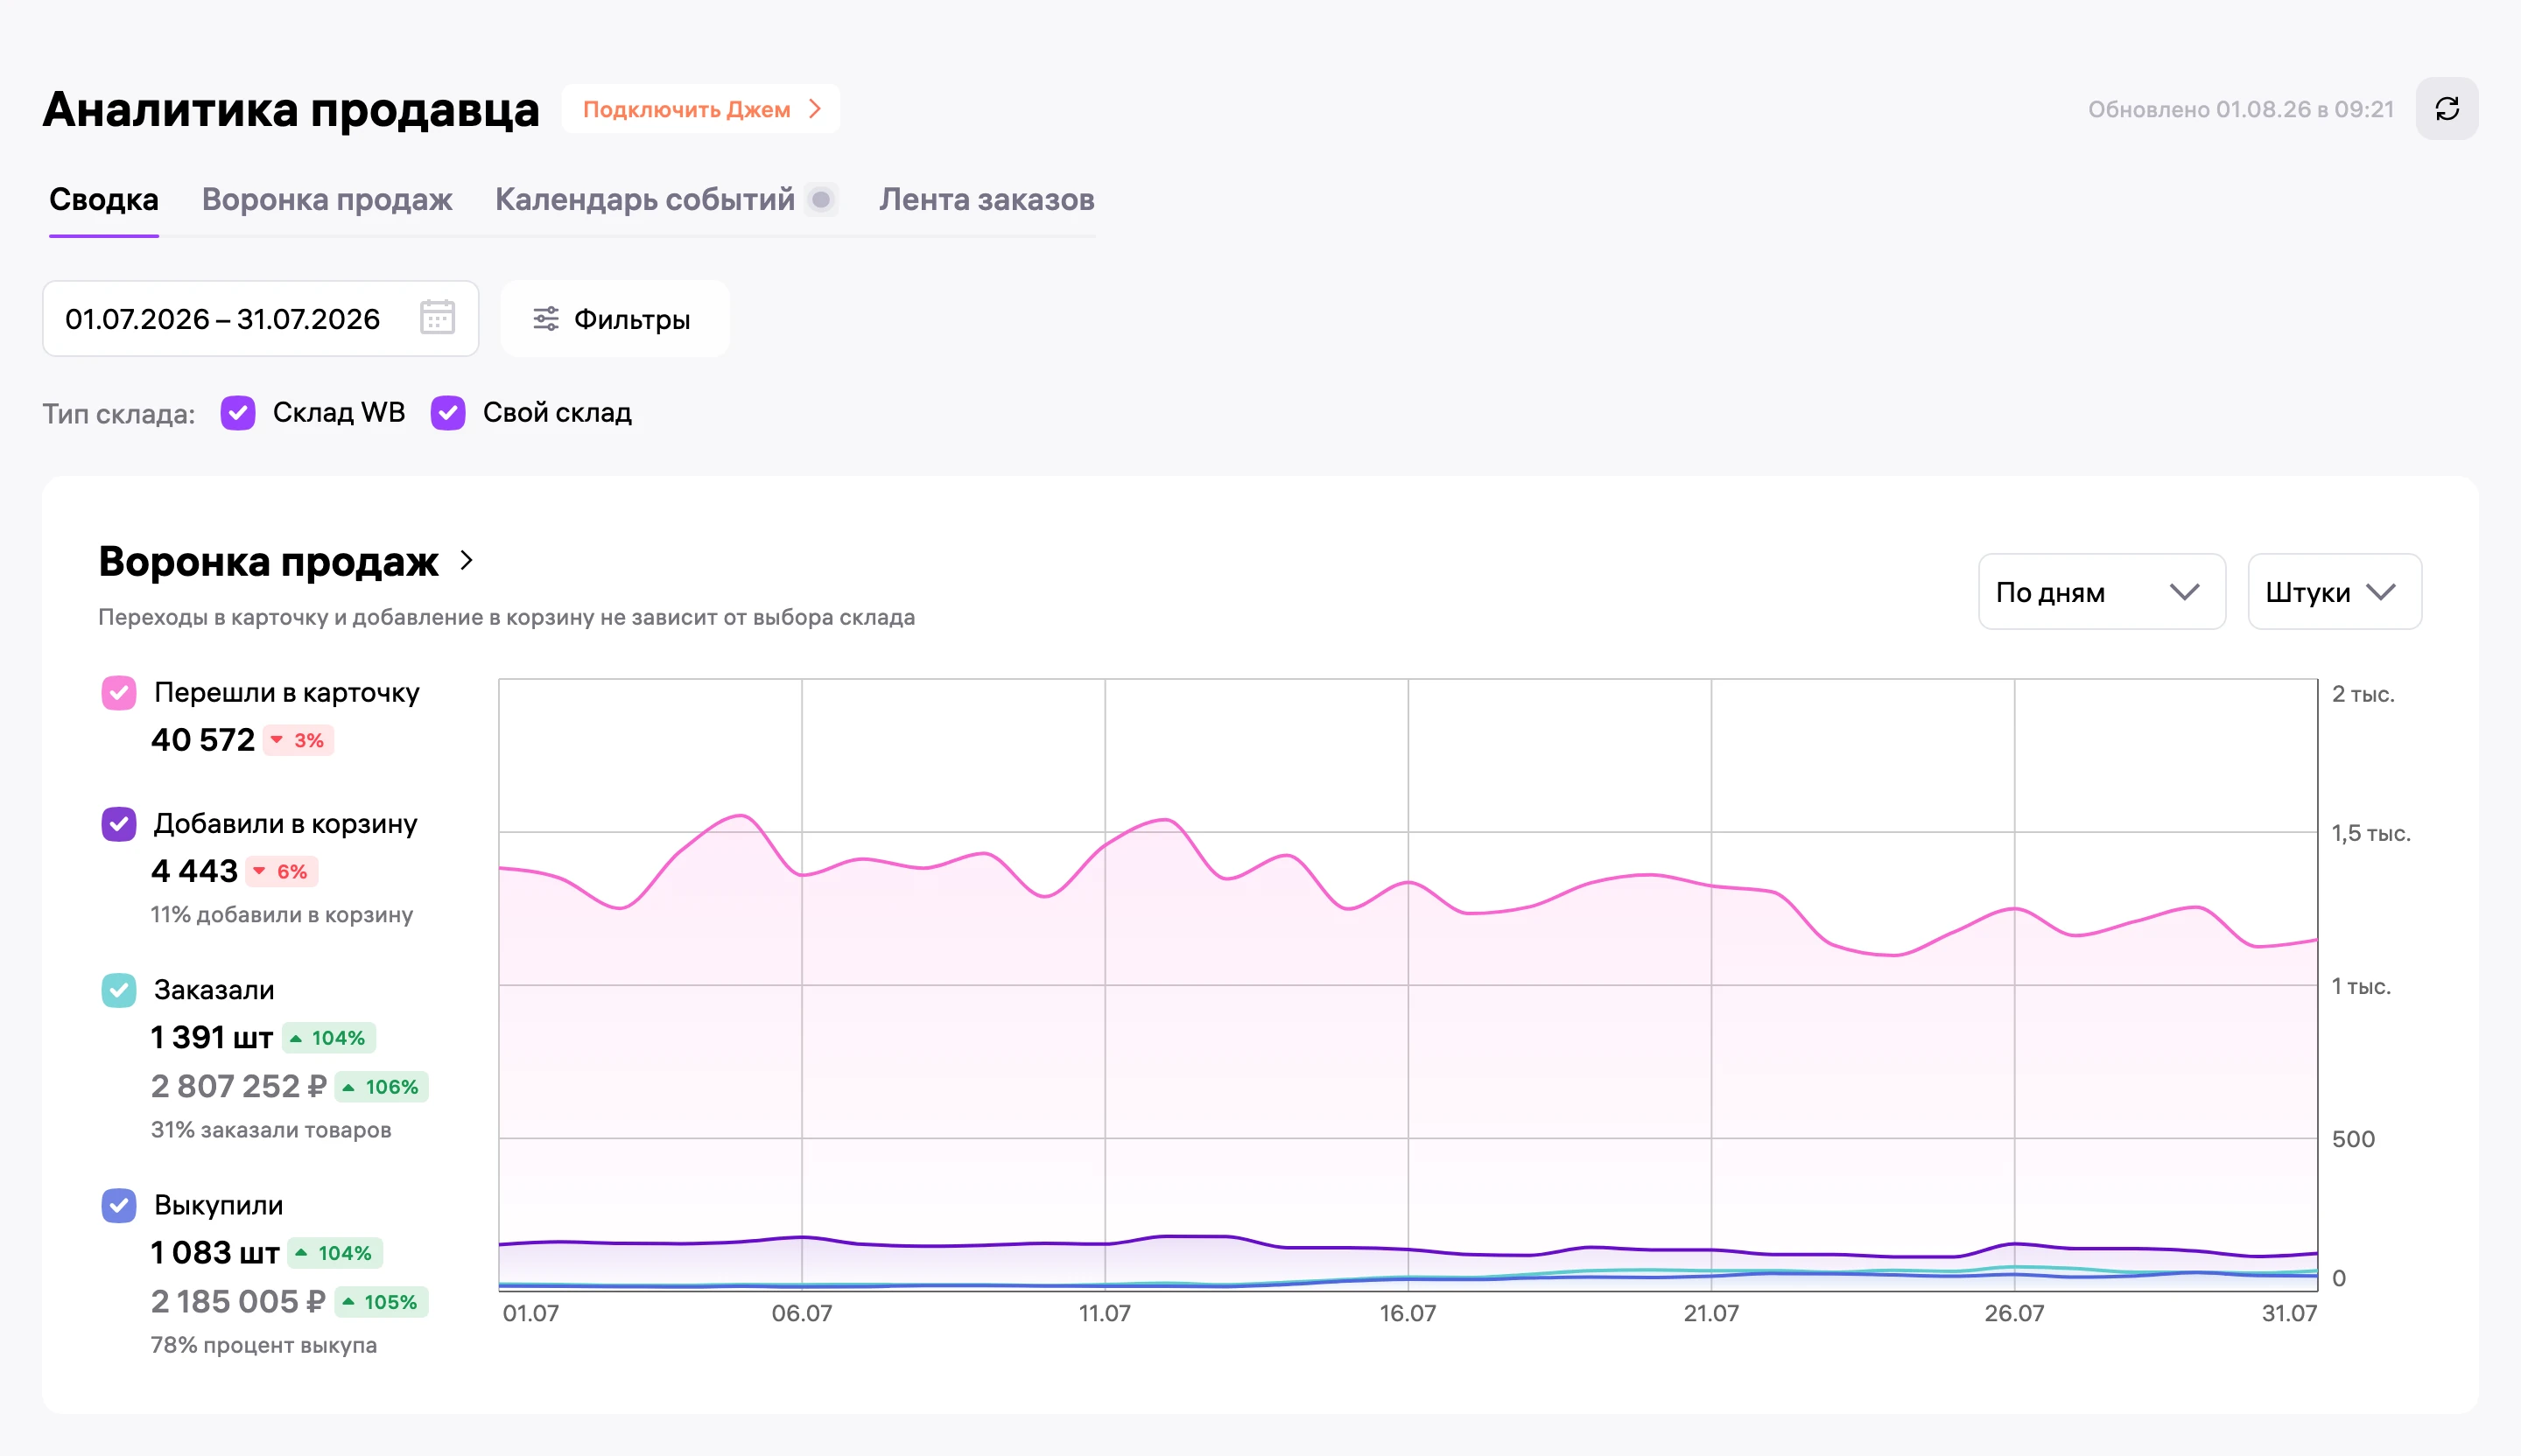Open the calendar date picker icon
The width and height of the screenshot is (2521, 1456).
(x=437, y=318)
